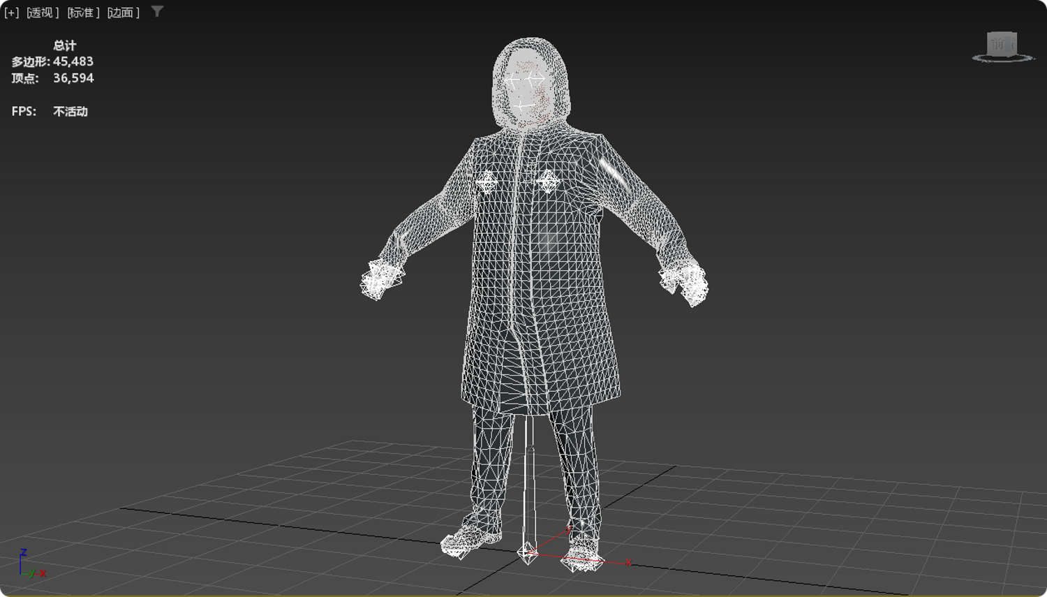The image size is (1047, 597).
Task: Open the [+] general viewport menu
Action: click(12, 13)
